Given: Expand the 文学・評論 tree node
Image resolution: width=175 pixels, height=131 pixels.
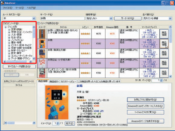Looking at the screenshot, I should pos(9,30).
